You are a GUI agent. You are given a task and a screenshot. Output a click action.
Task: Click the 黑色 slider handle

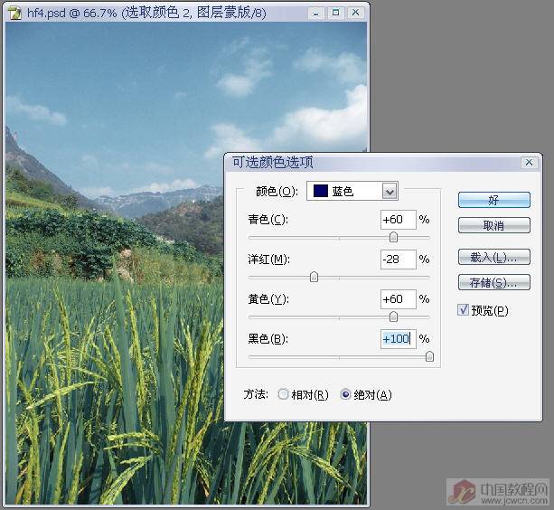(429, 356)
